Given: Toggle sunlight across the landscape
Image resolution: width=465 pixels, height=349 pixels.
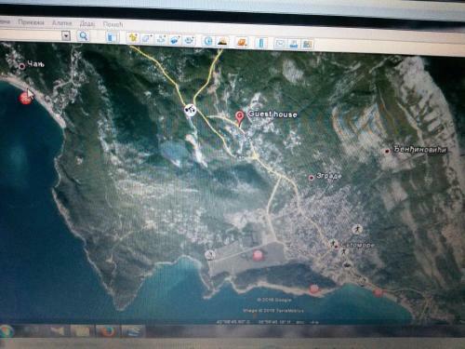Looking at the screenshot, I should (x=222, y=42).
